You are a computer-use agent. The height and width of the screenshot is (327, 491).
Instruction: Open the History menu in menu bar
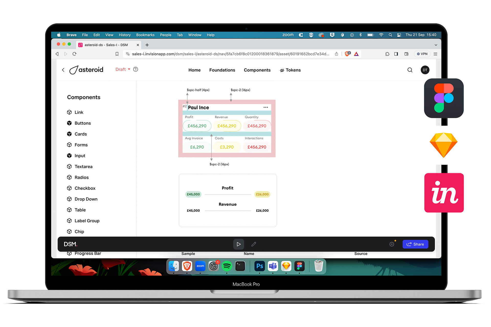click(x=125, y=35)
